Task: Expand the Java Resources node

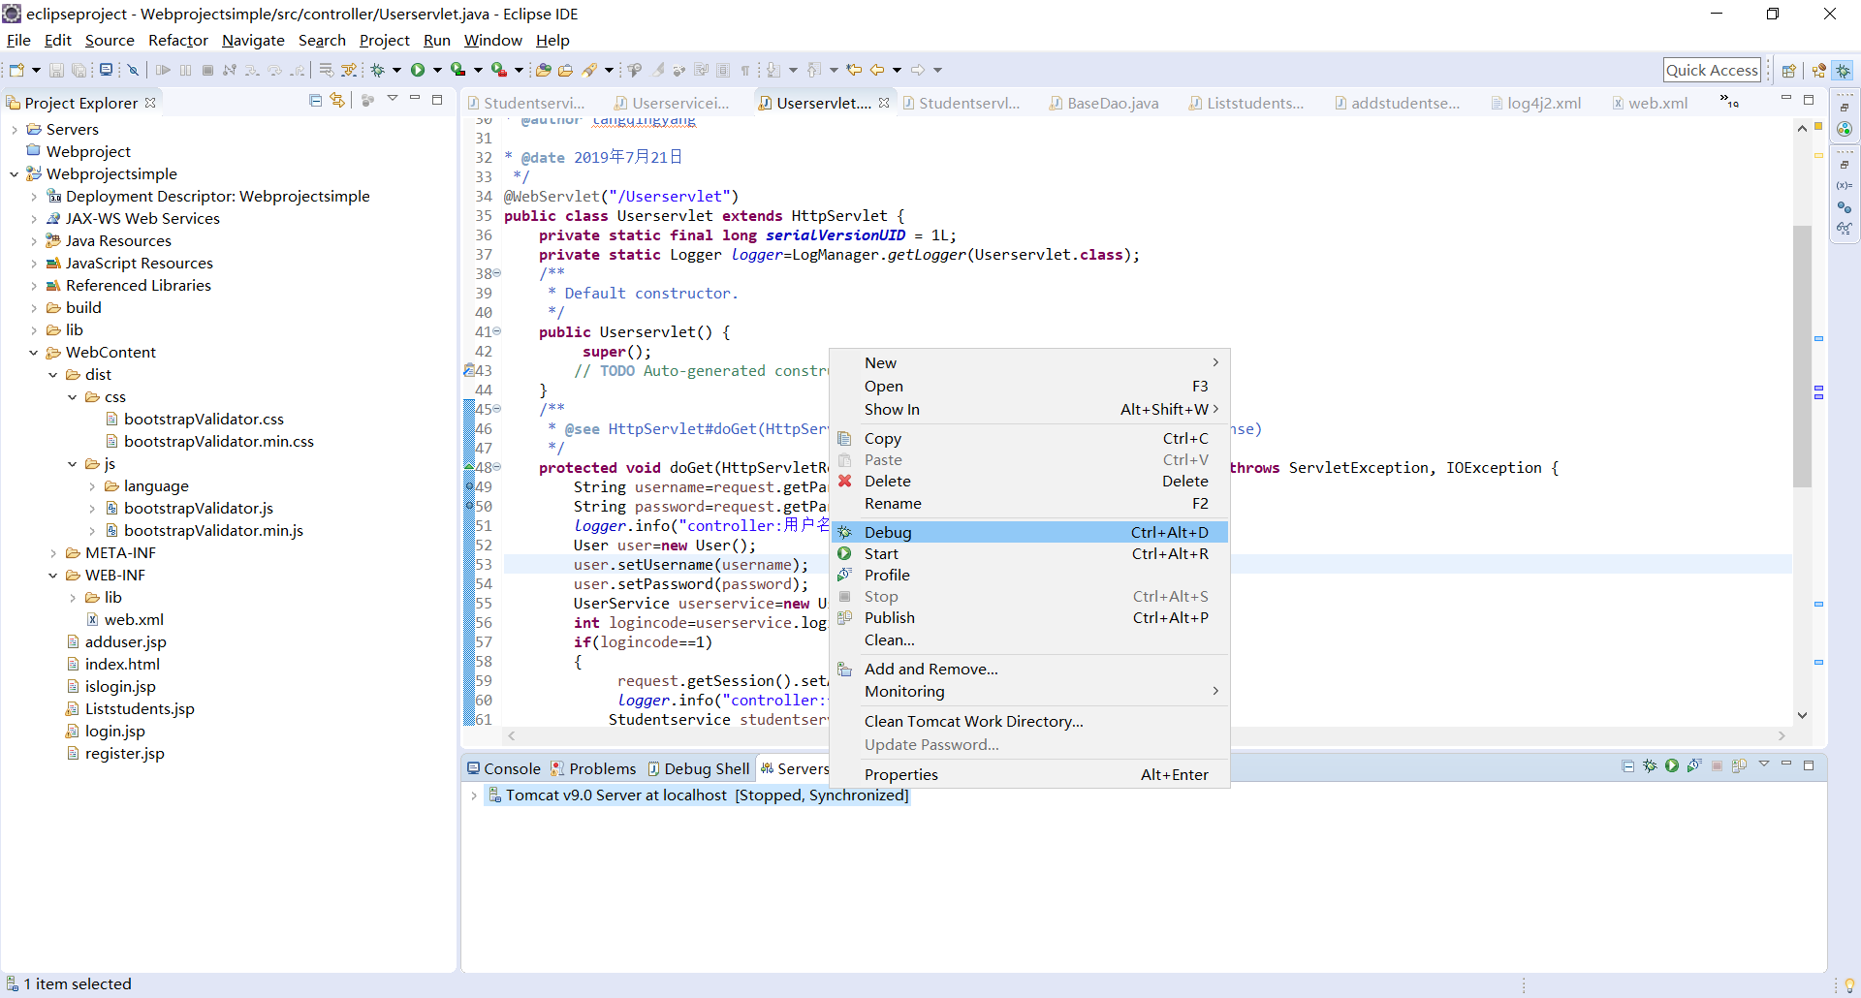Action: [34, 241]
